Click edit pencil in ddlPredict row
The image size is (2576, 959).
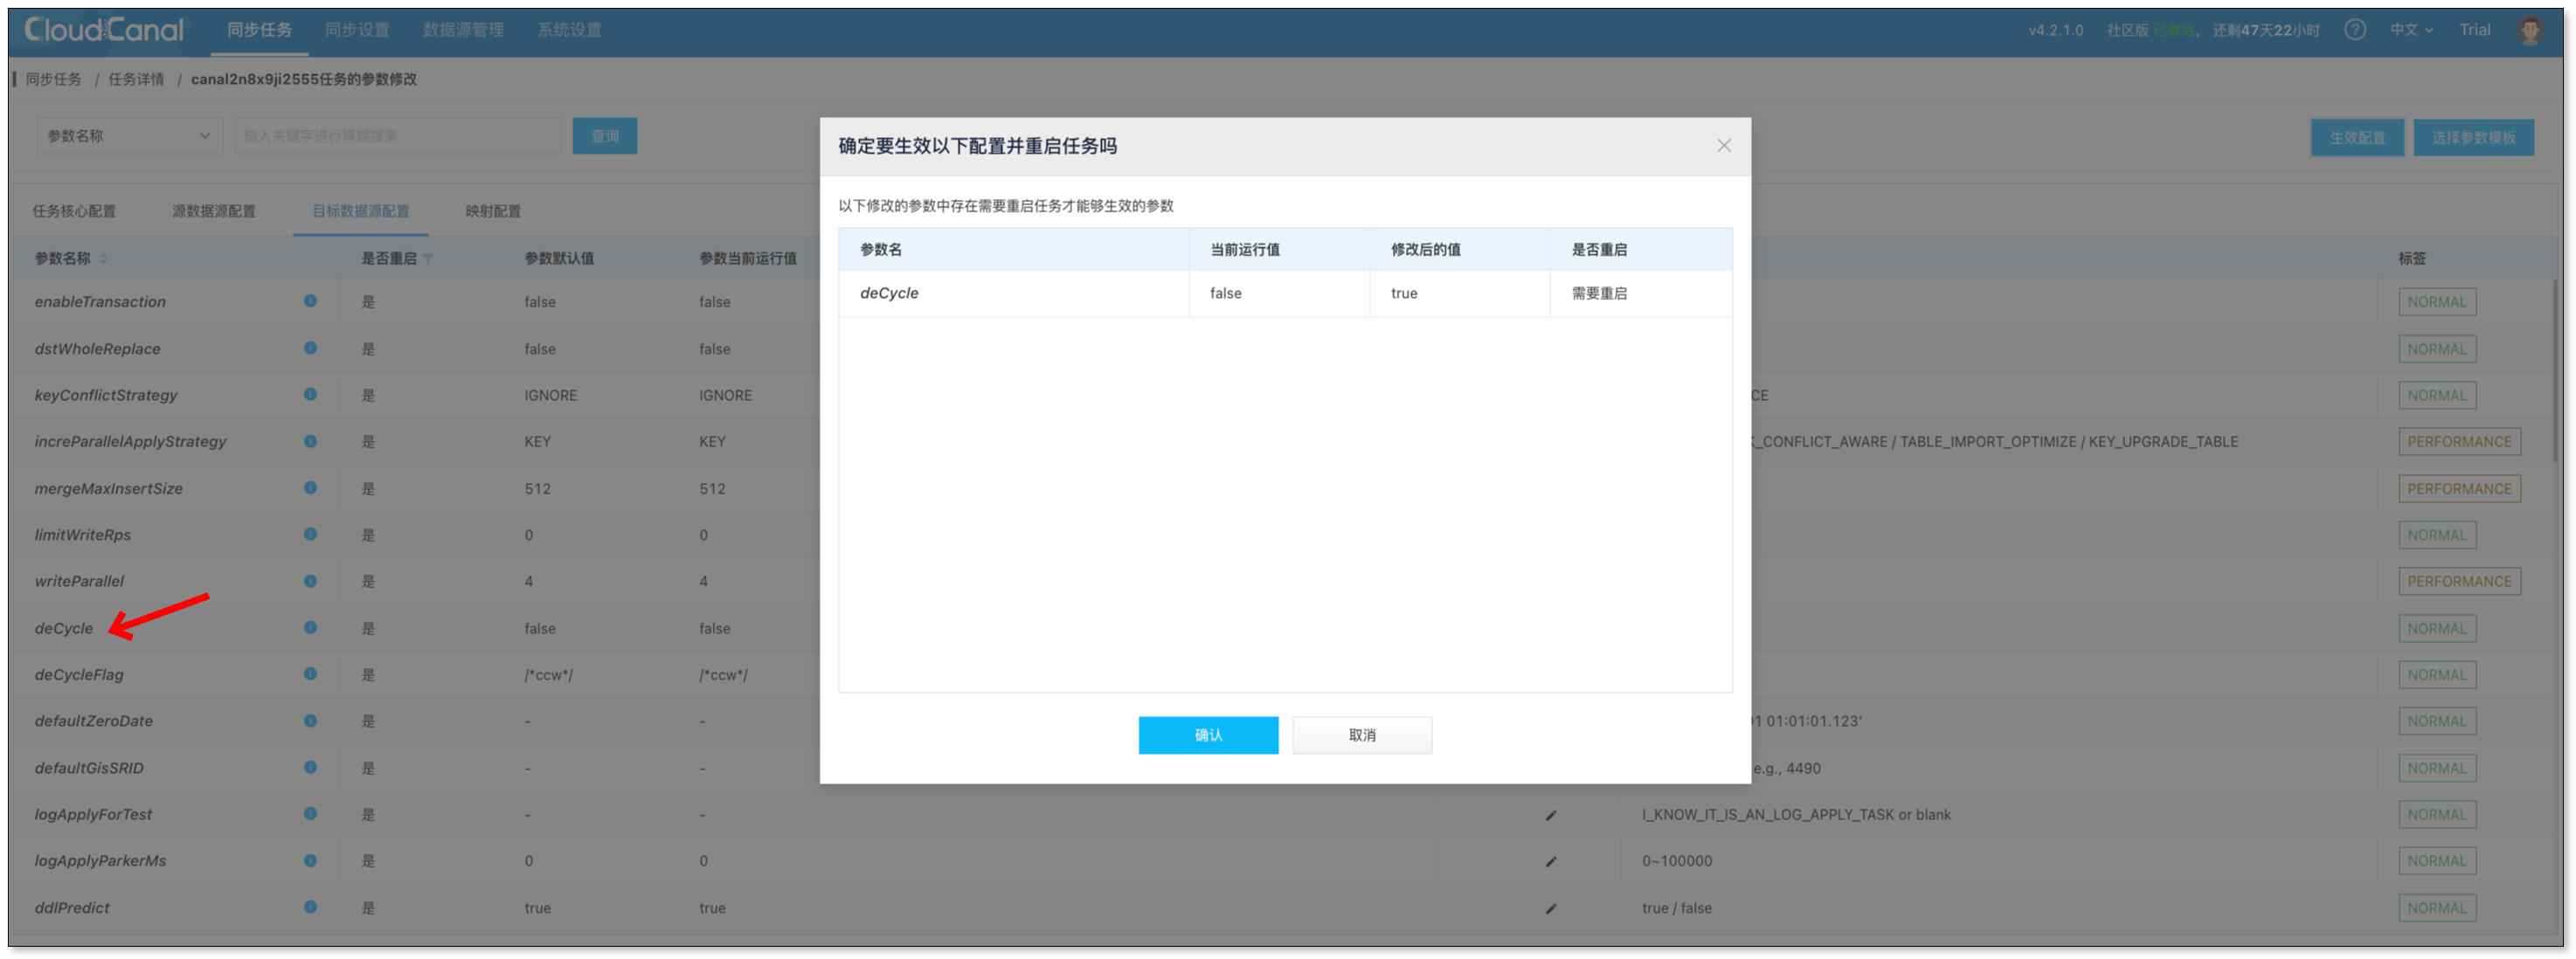[x=1551, y=908]
